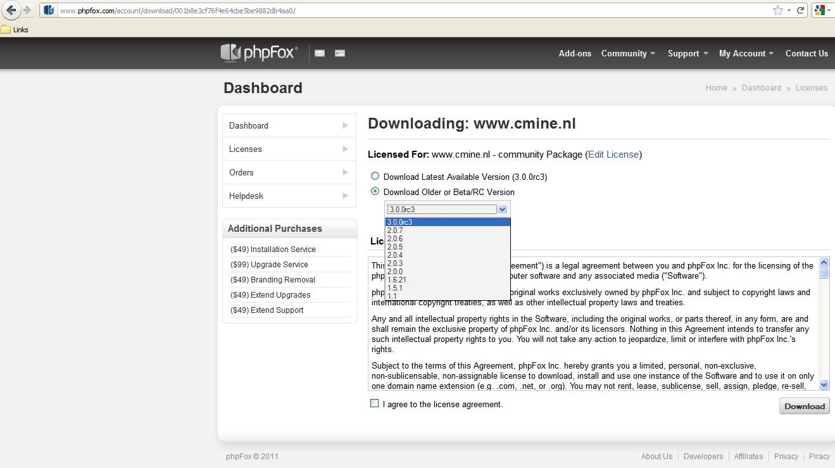Open About Us footer link
Screen dimensions: 835x468
tap(656, 456)
